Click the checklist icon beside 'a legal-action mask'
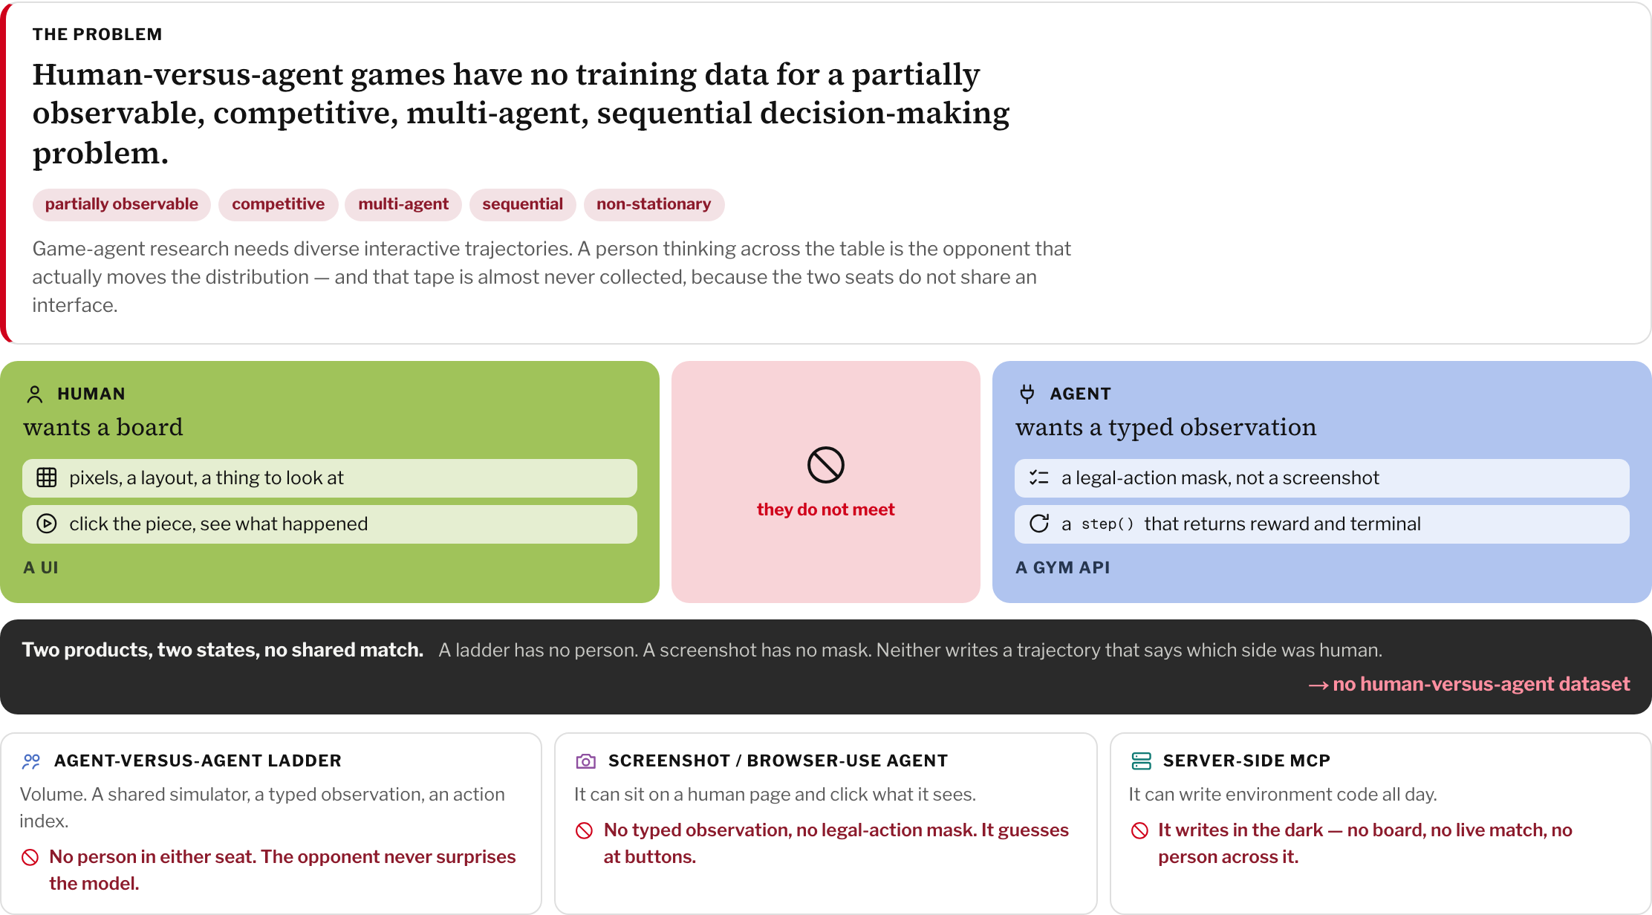Image resolution: width=1652 pixels, height=915 pixels. pyautogui.click(x=1038, y=478)
